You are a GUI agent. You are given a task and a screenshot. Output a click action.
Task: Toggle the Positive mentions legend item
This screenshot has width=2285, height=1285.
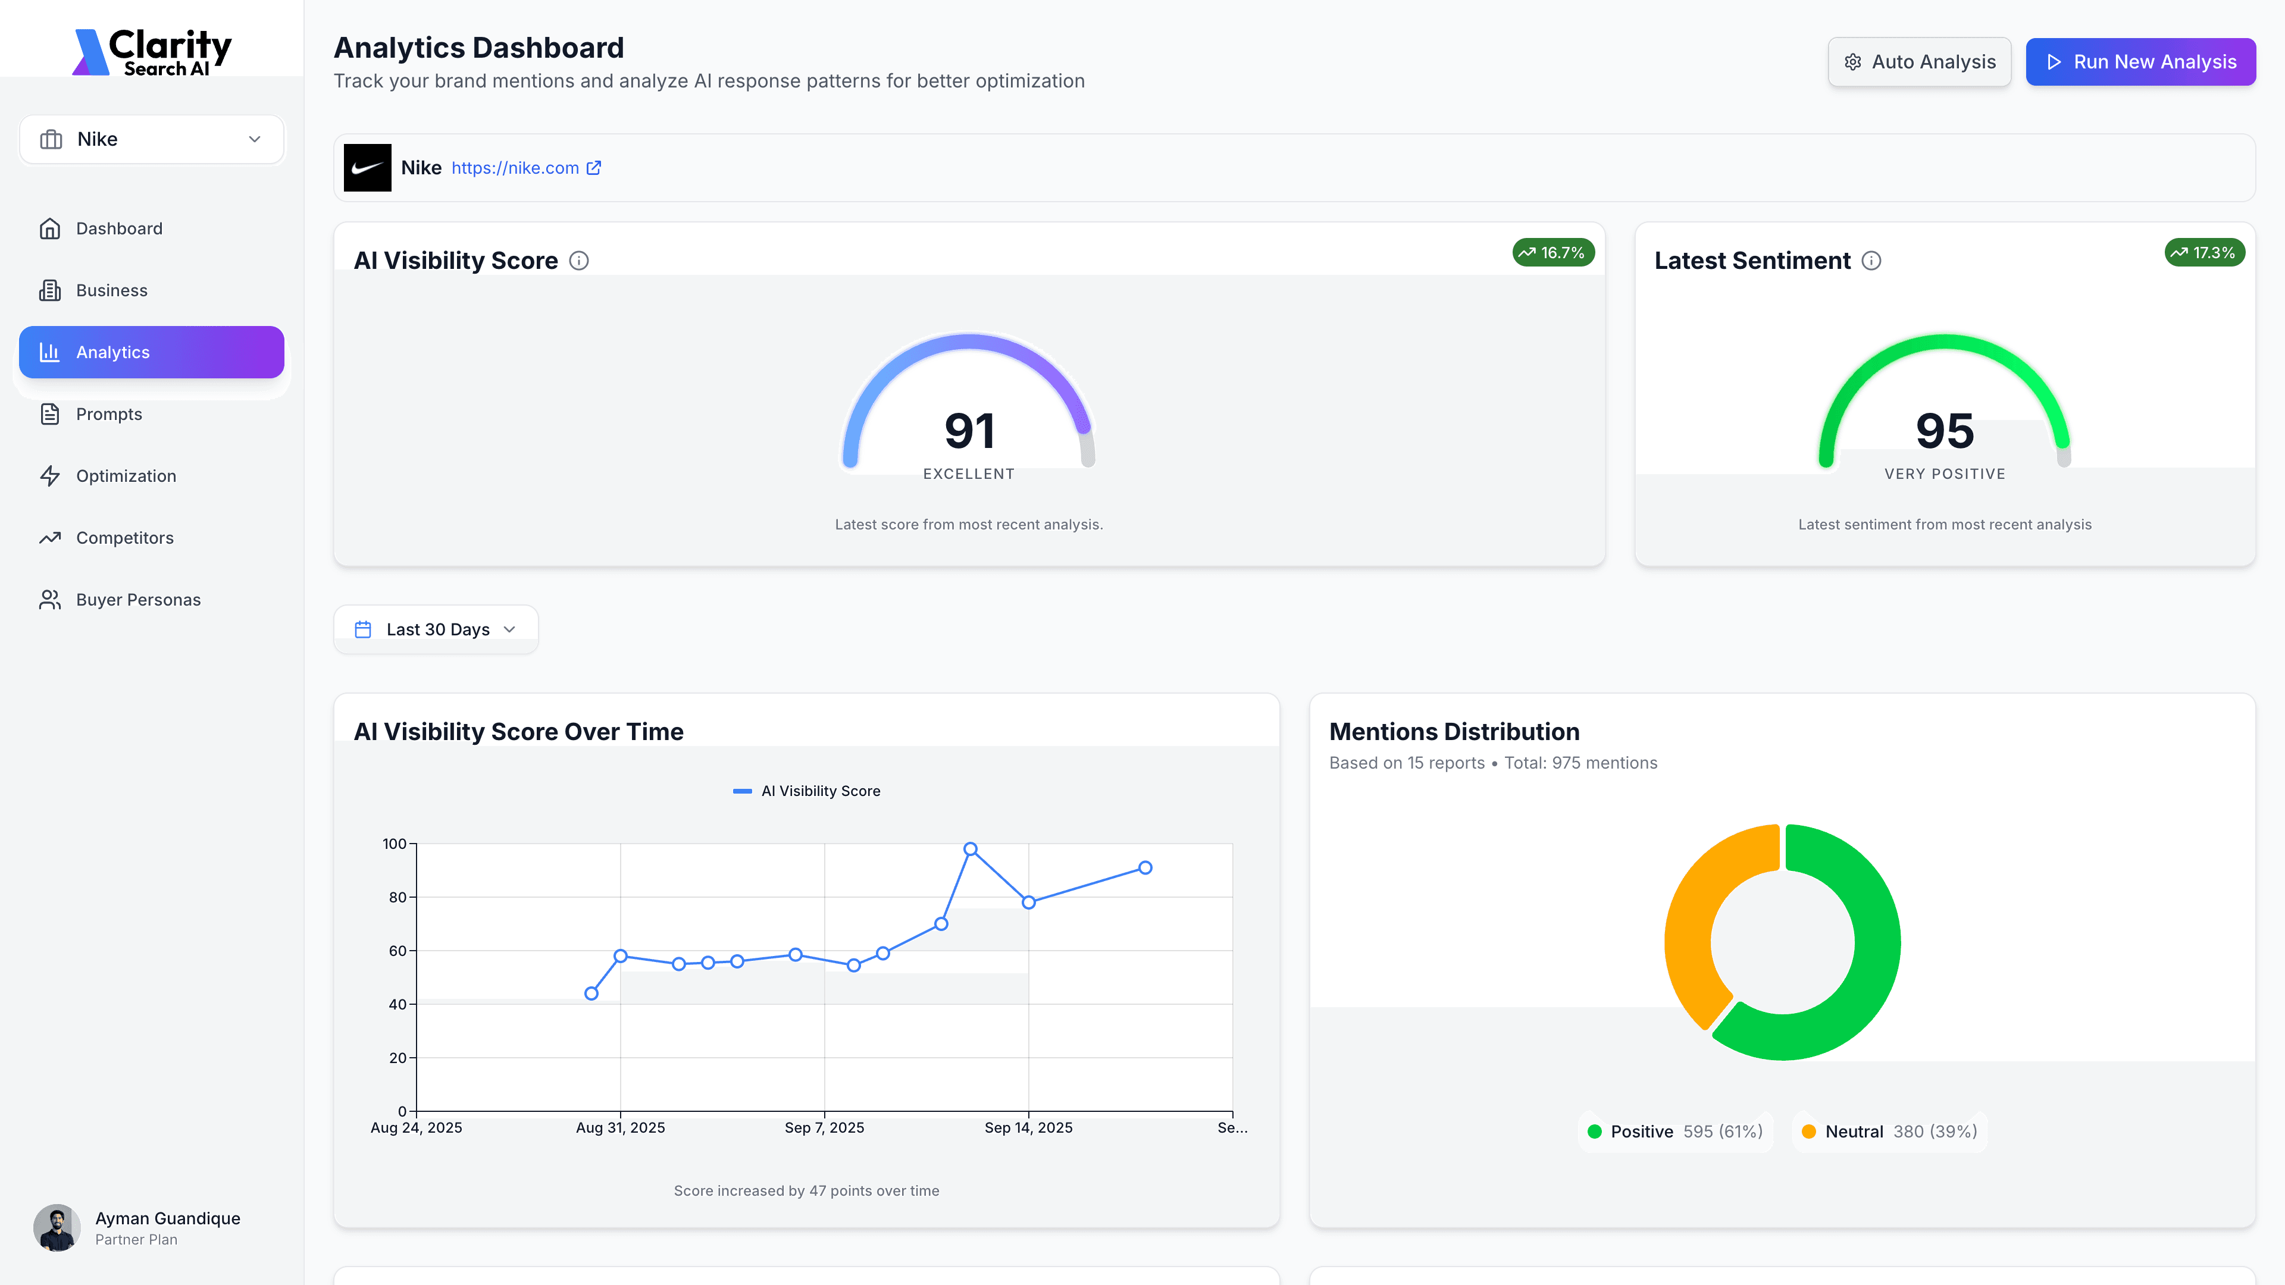point(1674,1132)
